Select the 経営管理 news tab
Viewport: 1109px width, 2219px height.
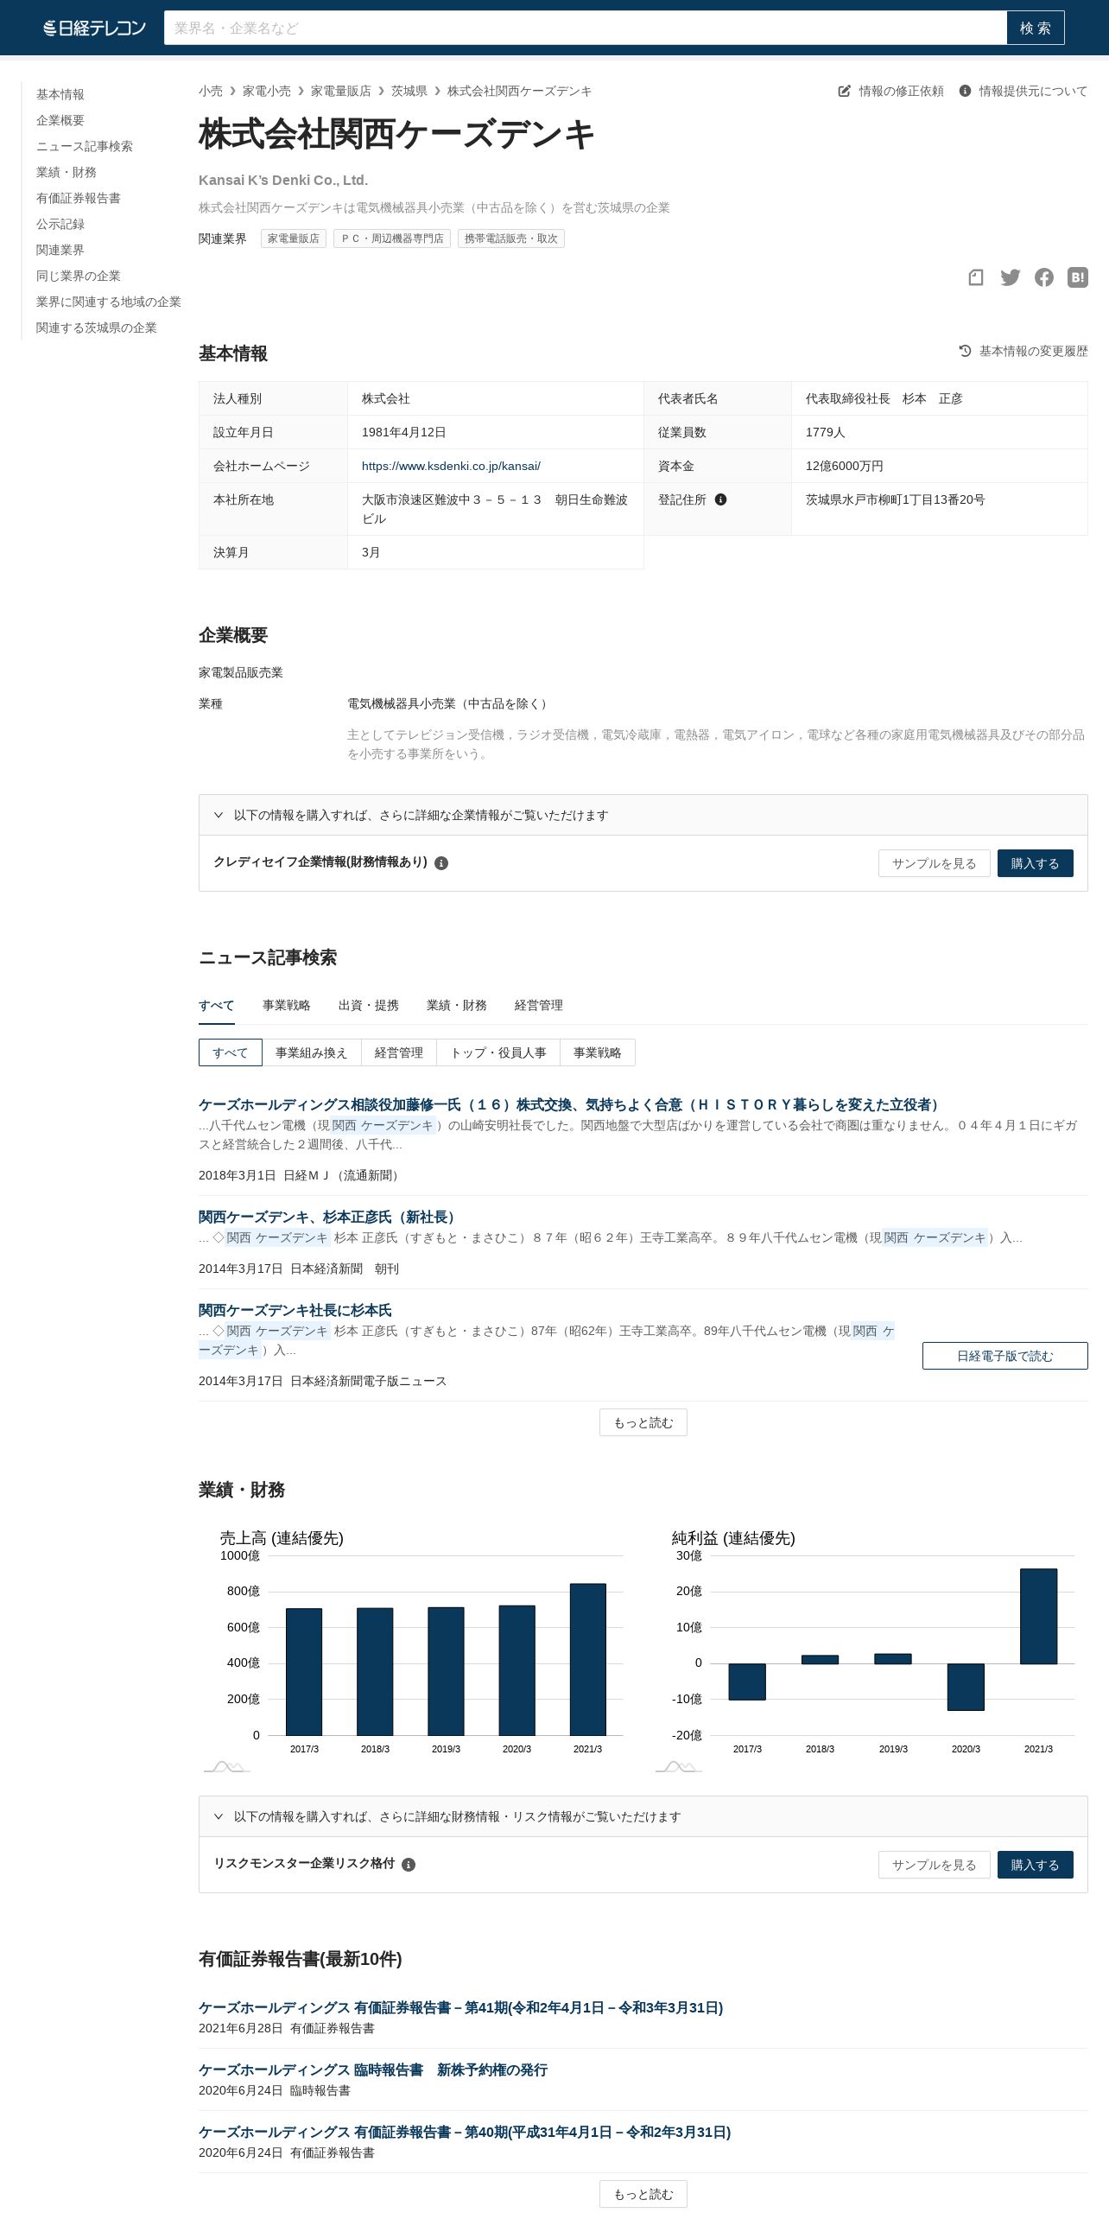click(539, 1005)
